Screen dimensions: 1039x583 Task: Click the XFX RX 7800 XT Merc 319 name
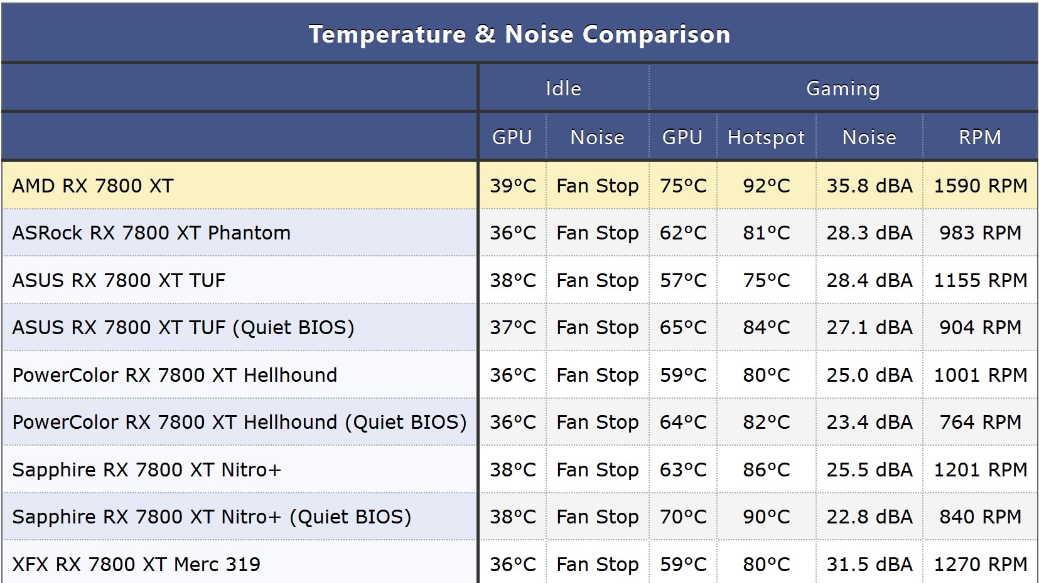tap(136, 564)
